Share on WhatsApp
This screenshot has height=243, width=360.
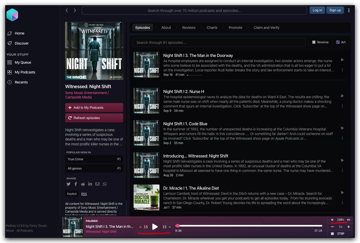(x=105, y=184)
